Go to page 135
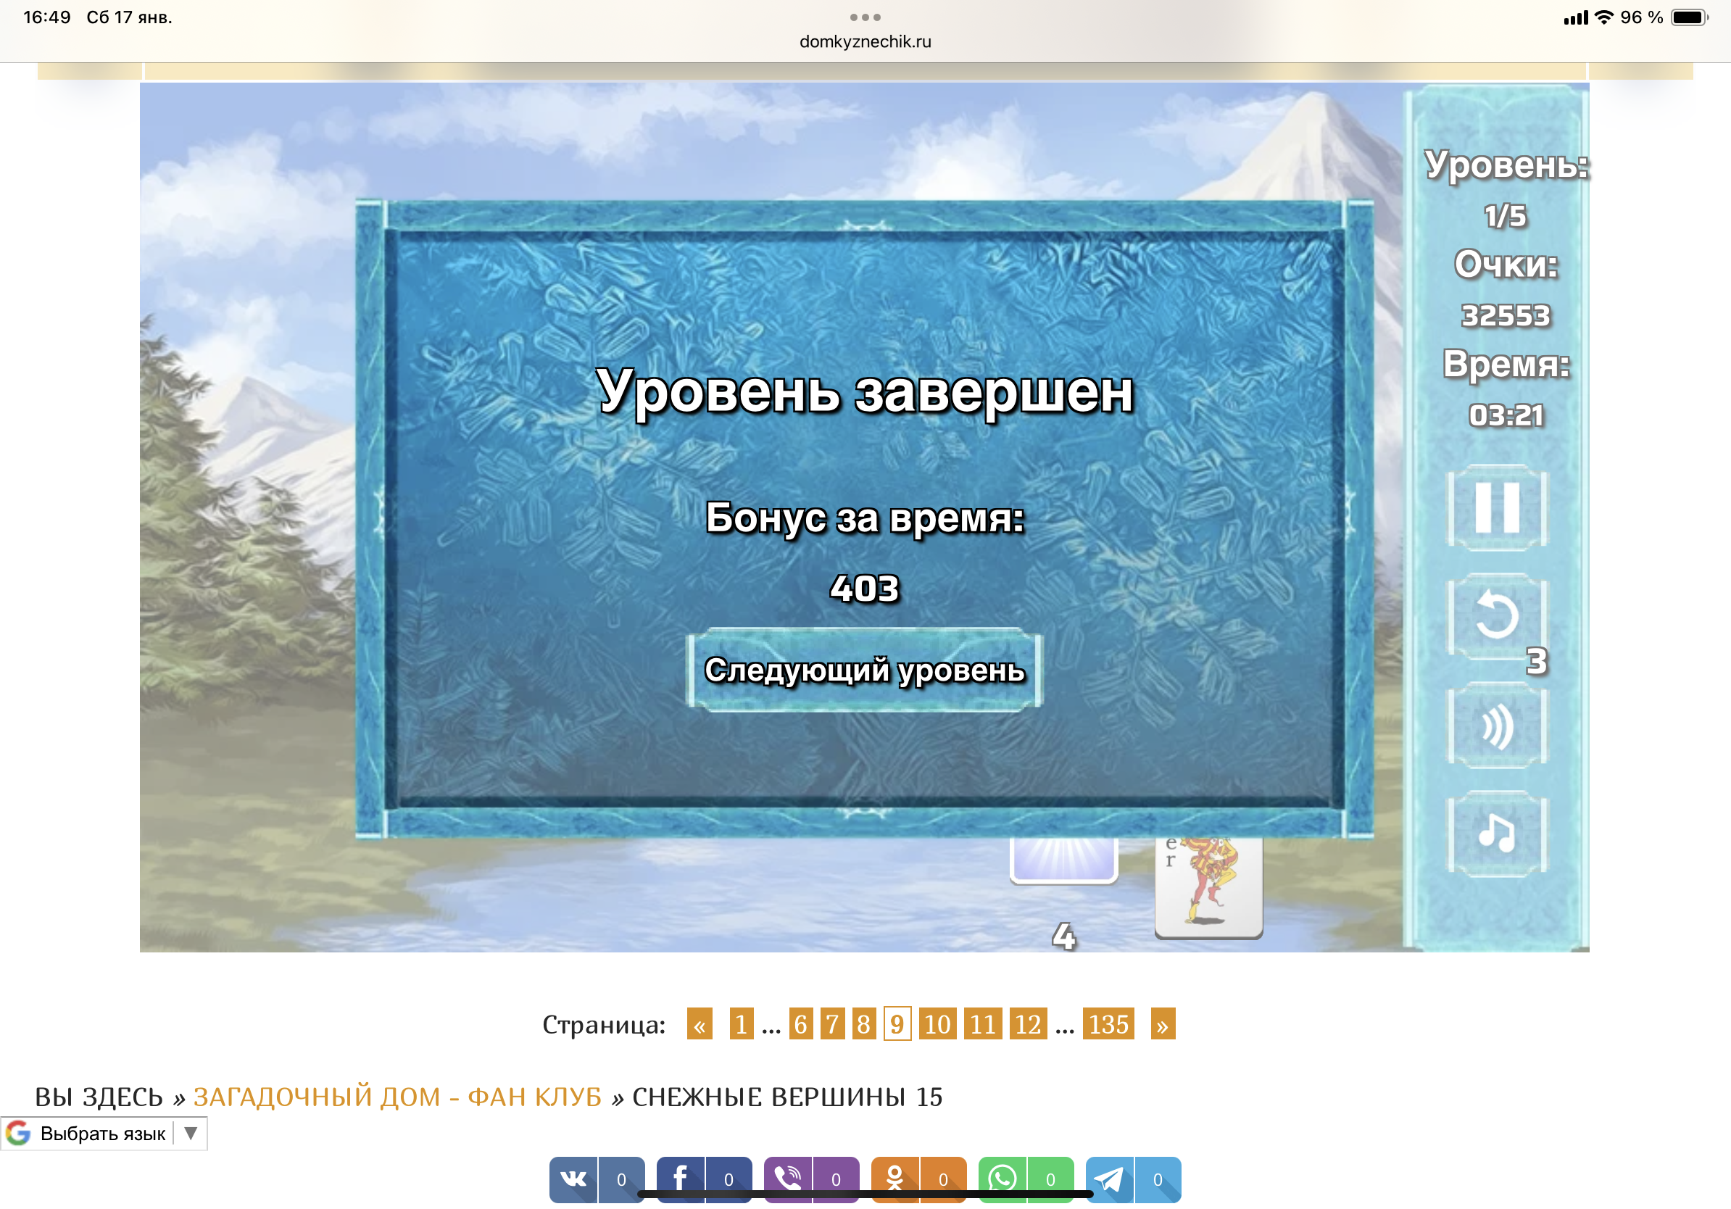The image size is (1731, 1209). tap(1108, 1024)
